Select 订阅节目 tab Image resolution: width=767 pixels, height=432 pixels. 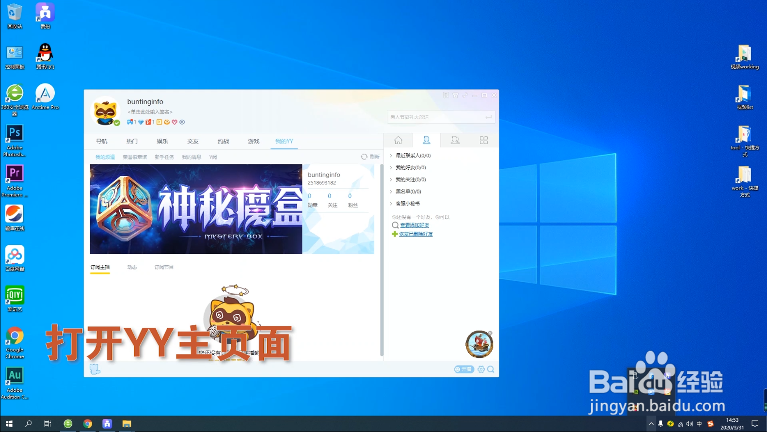coord(164,267)
